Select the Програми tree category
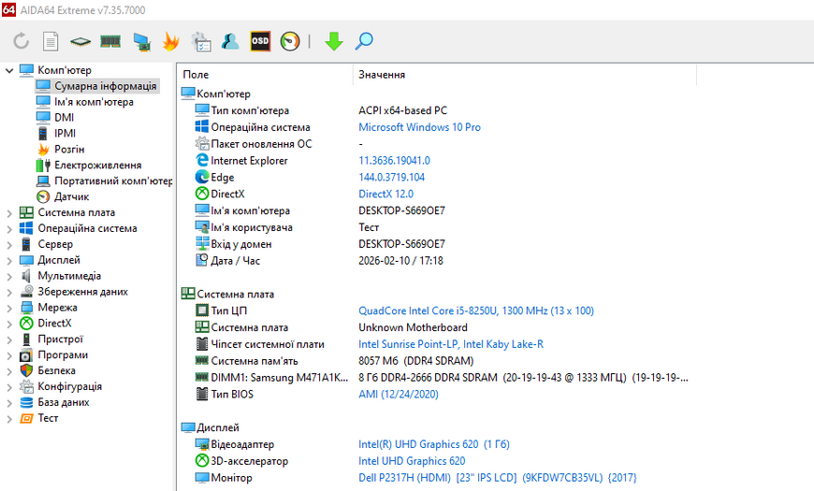Image resolution: width=814 pixels, height=491 pixels. pyautogui.click(x=63, y=354)
